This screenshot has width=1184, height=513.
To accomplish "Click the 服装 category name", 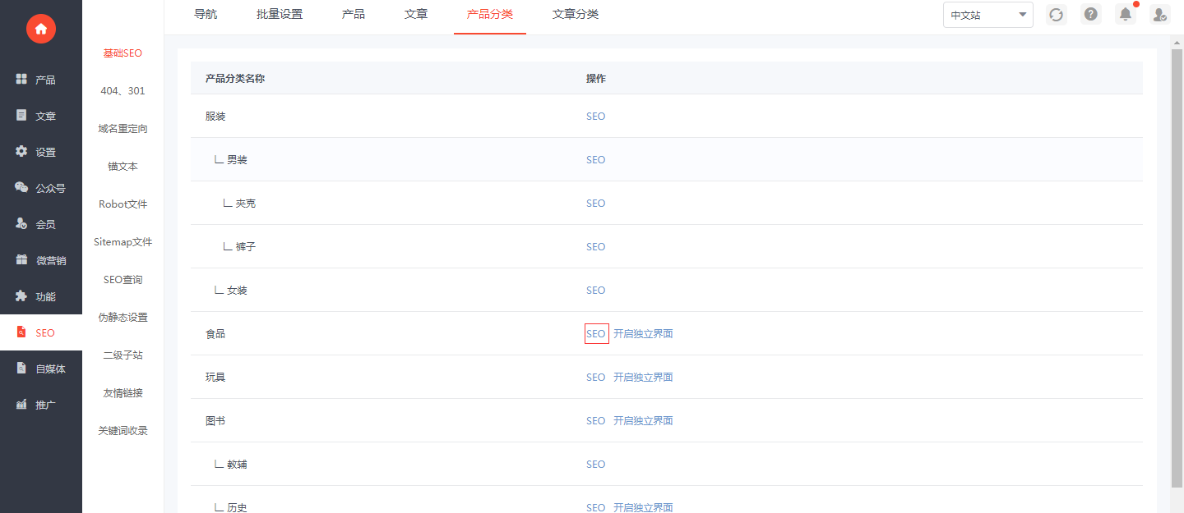I will point(215,117).
